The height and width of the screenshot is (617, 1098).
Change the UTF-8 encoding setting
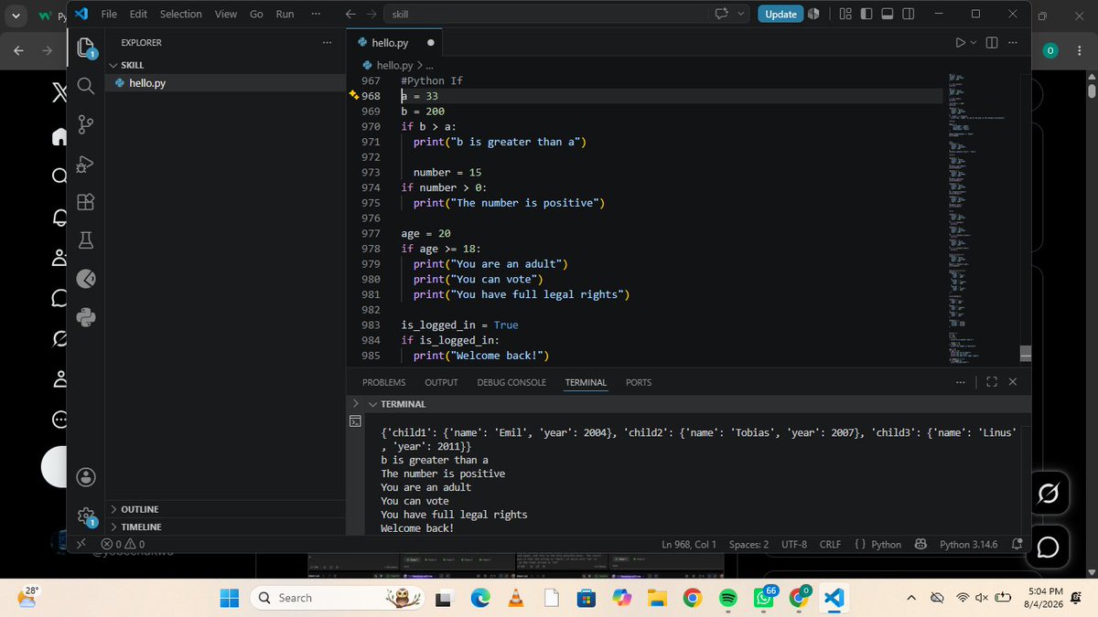(794, 544)
